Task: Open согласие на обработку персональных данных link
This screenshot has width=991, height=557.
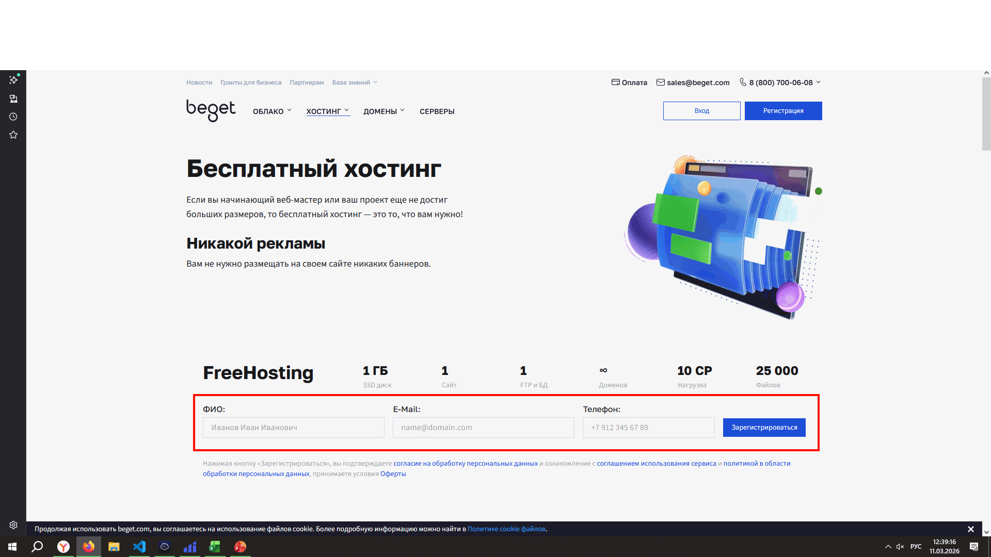Action: [466, 464]
